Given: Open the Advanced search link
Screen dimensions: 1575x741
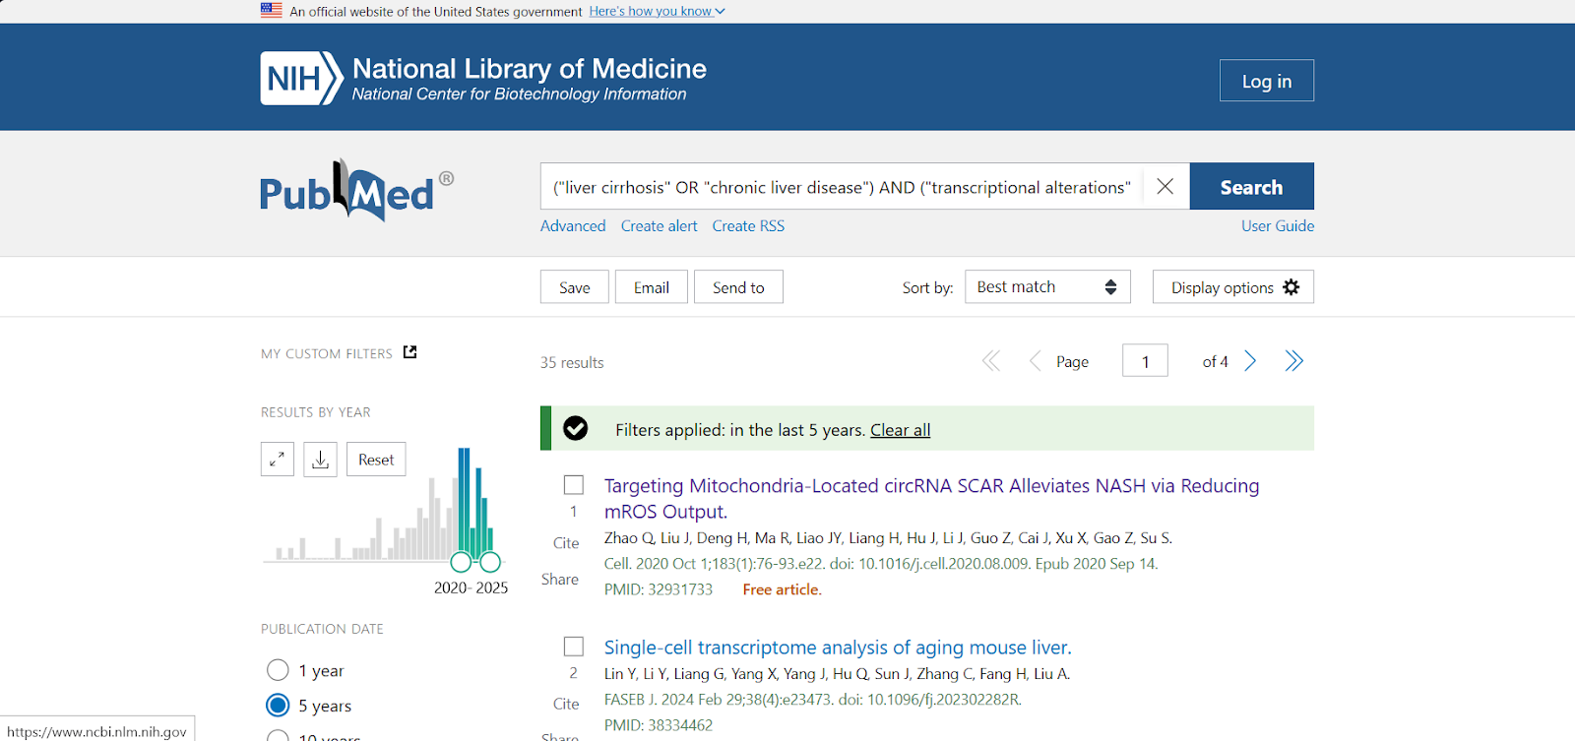Looking at the screenshot, I should pyautogui.click(x=573, y=225).
